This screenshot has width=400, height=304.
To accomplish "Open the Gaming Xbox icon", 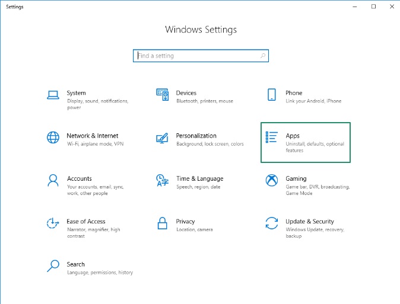I will [272, 180].
